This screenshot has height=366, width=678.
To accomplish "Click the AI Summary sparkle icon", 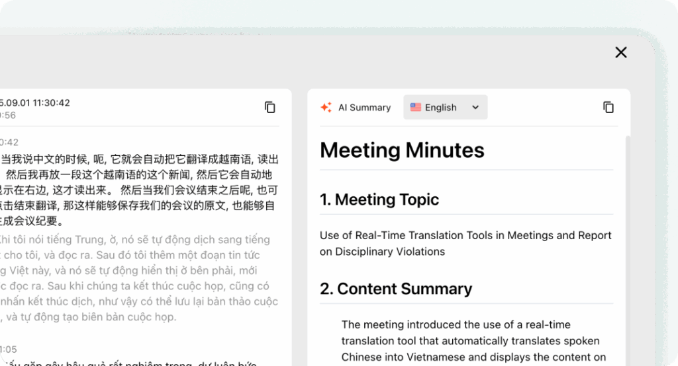I will [x=326, y=107].
